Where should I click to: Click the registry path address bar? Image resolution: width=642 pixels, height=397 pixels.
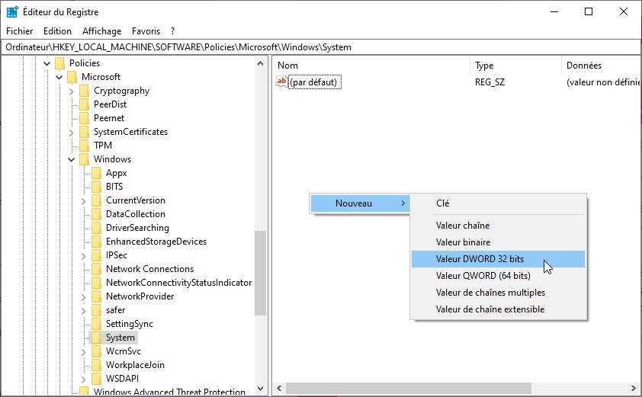click(x=320, y=47)
